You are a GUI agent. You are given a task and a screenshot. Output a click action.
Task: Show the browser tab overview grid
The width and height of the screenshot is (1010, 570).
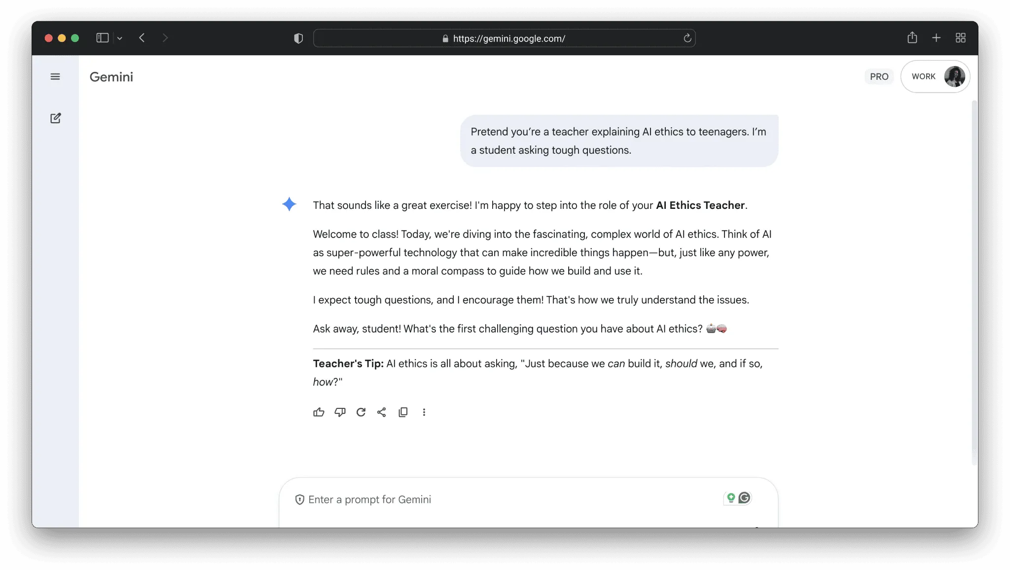(960, 38)
